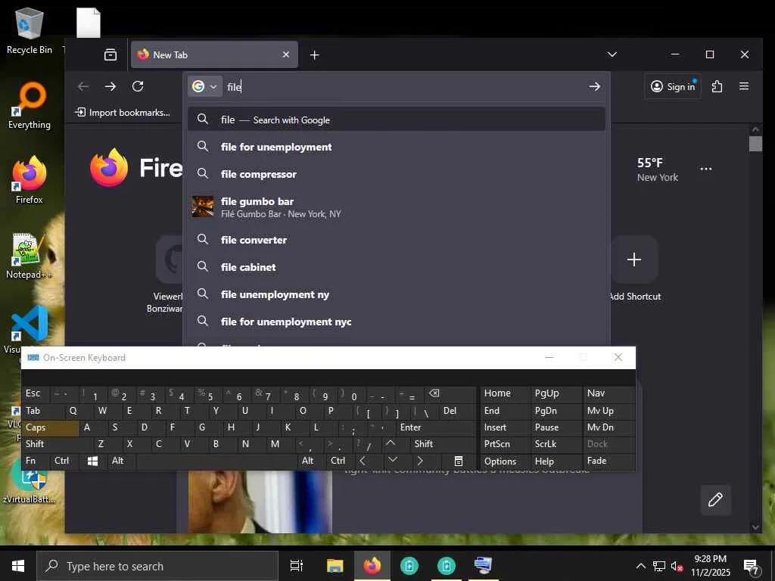Select 'file gumbo bar' suggestion

point(397,207)
